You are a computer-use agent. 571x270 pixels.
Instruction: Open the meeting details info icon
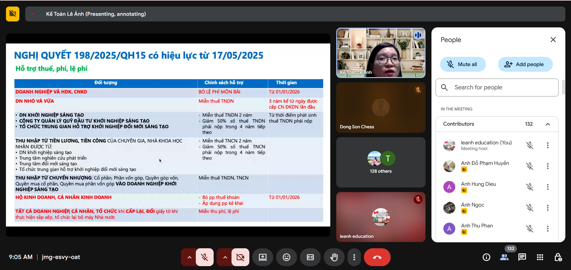tap(486, 257)
